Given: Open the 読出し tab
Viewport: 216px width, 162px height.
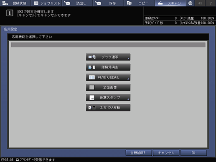Looking at the screenshot, I should (x=77, y=3).
